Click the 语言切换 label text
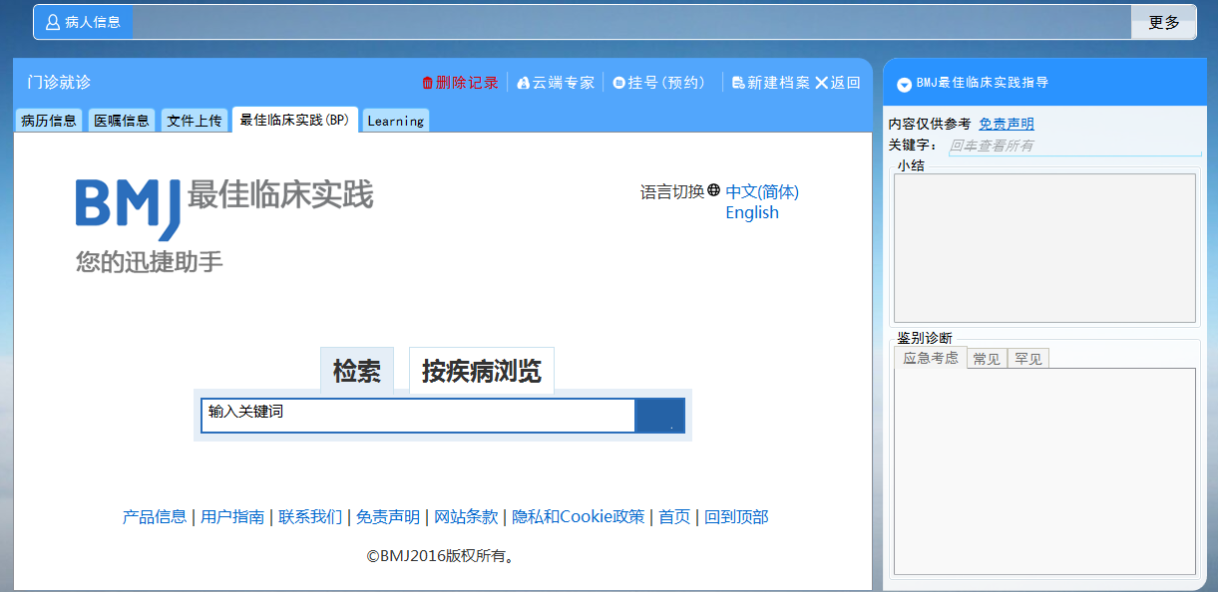 [672, 191]
